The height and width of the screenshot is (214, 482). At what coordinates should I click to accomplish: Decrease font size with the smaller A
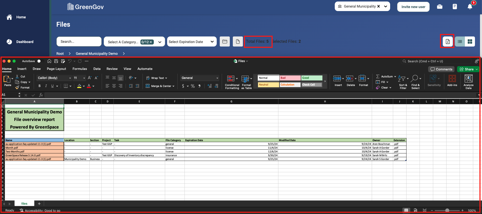click(96, 78)
